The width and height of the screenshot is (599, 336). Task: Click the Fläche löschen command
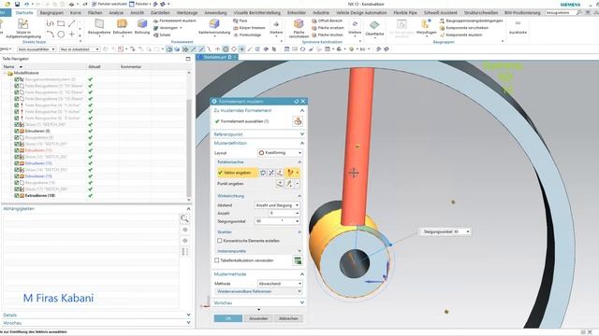pos(328,35)
